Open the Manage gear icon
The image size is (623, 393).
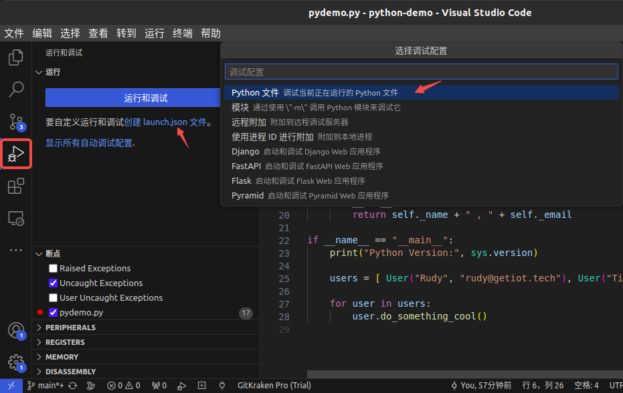tap(15, 362)
